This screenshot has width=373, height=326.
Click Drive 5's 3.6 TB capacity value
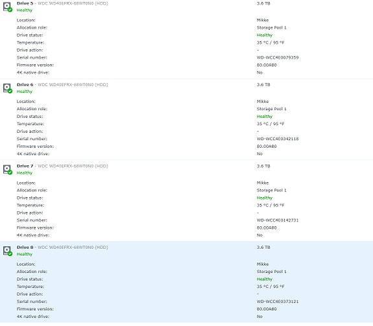pyautogui.click(x=263, y=3)
